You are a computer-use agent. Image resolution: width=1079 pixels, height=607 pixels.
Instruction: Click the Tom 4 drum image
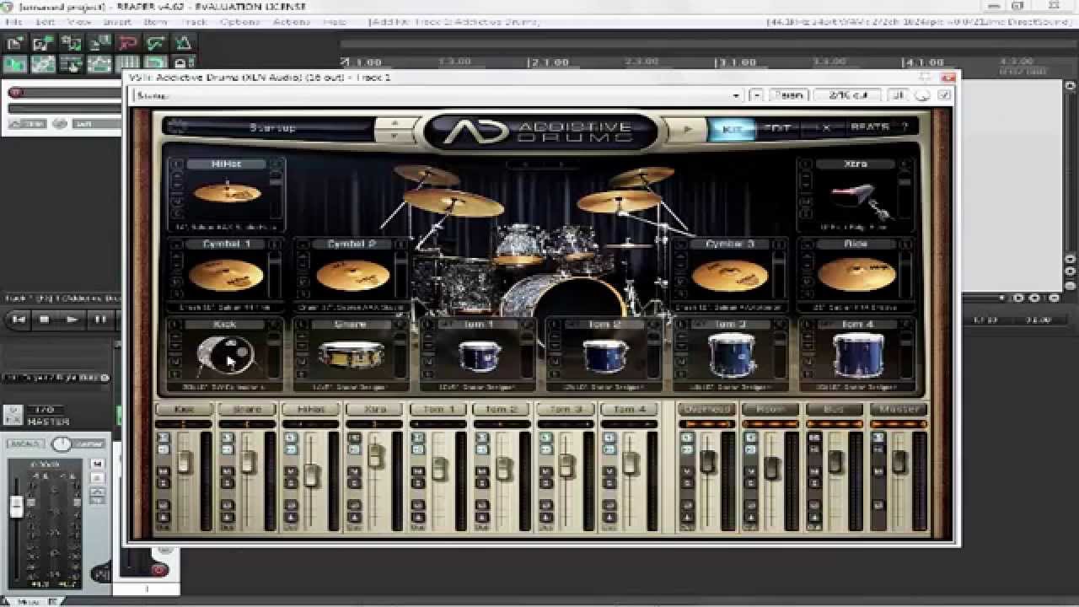pyautogui.click(x=858, y=354)
